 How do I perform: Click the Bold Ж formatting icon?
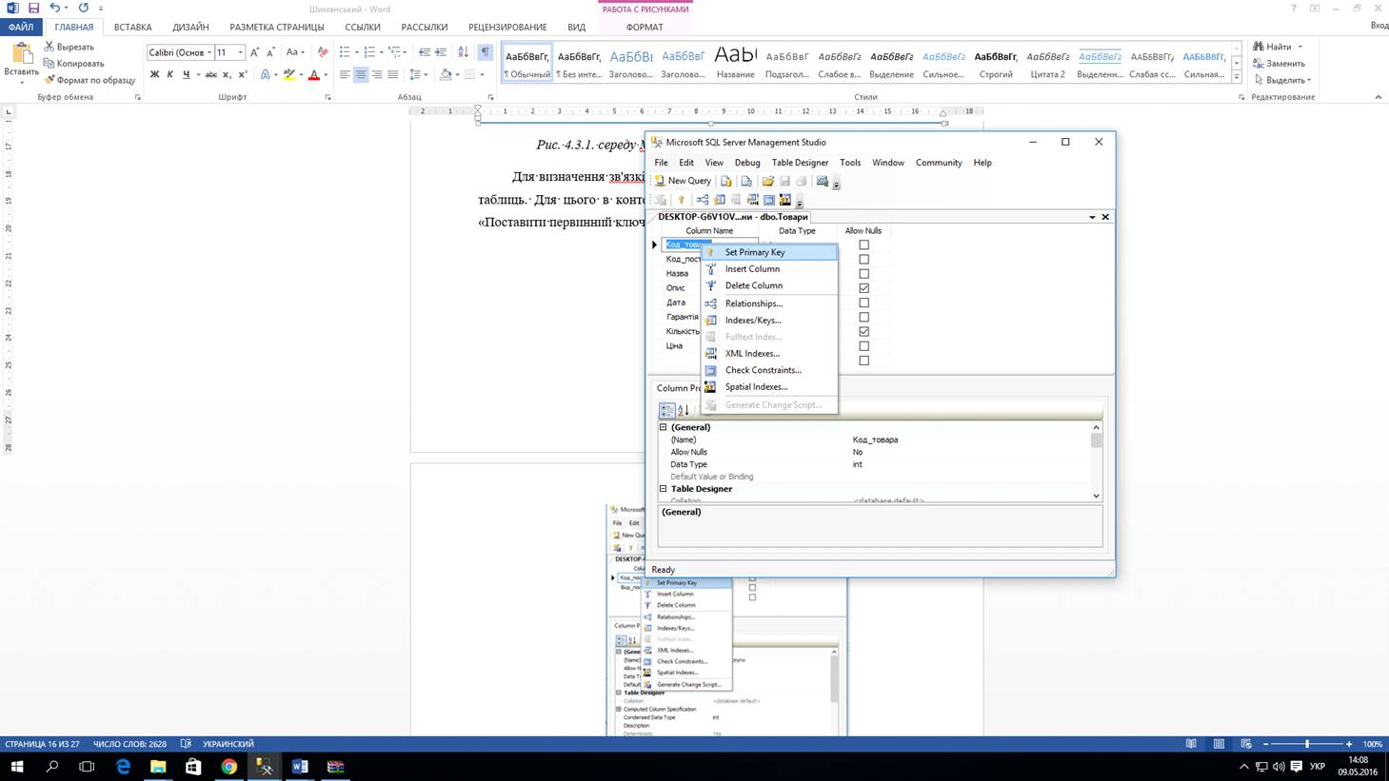(154, 74)
